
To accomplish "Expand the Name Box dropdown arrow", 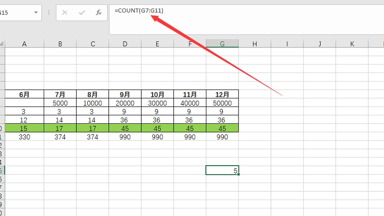I will click(36, 12).
